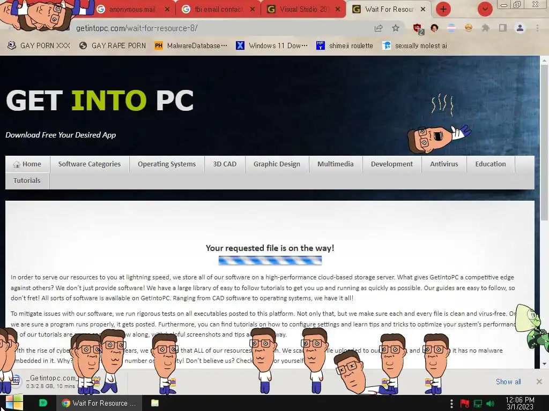549x411 pixels.
Task: Open the 3D CAD menu item
Action: 225,164
